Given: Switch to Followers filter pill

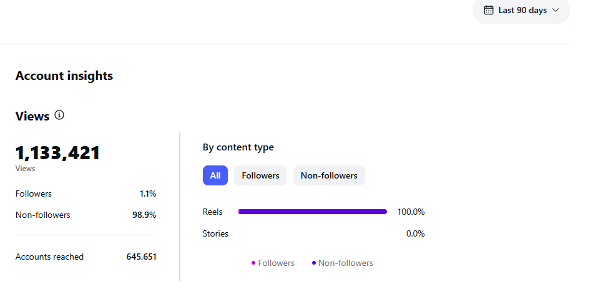Looking at the screenshot, I should pyautogui.click(x=260, y=175).
